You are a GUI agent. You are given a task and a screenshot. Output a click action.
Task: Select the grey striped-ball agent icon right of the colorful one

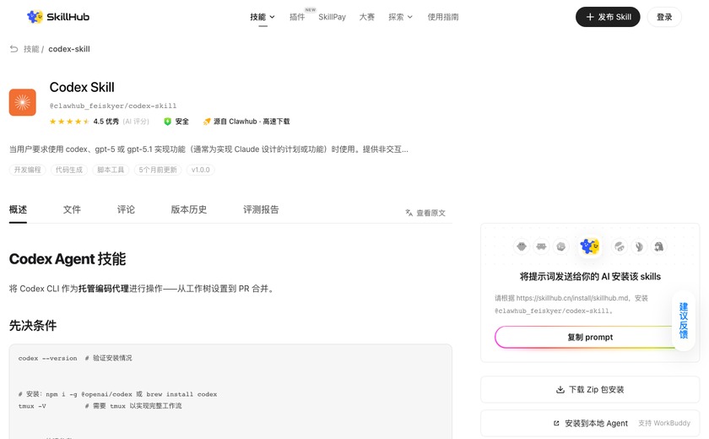click(x=619, y=247)
